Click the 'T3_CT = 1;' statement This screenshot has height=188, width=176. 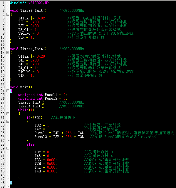(x=28, y=30)
